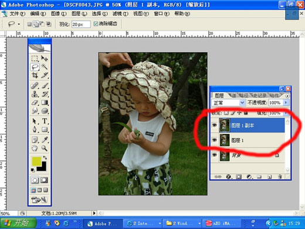Viewport: 305px width, 229px height.
Task: Add a layer mask from Layers panel
Action: 239,177
